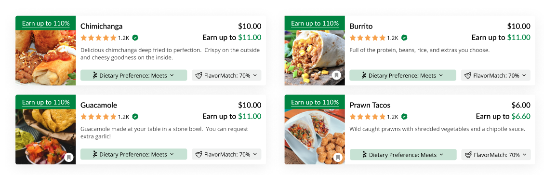Click Earn up to 110% banner on Chimichanga
The image size is (544, 175).
(46, 23)
